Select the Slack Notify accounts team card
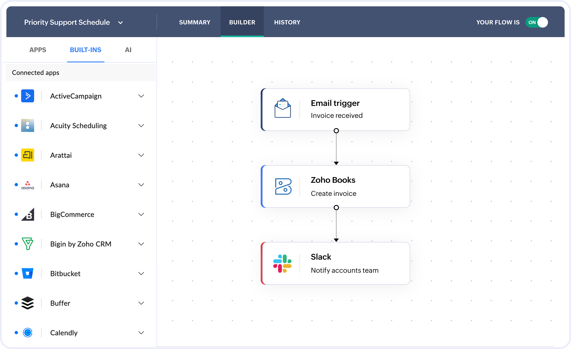Screen dimensions: 571x349 tap(335, 263)
